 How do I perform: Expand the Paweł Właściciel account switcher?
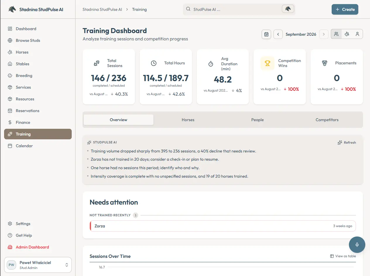tap(38, 265)
